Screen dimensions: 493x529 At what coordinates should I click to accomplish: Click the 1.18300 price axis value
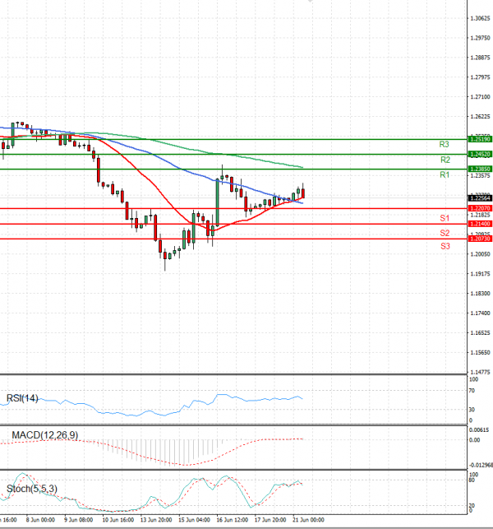coord(480,294)
